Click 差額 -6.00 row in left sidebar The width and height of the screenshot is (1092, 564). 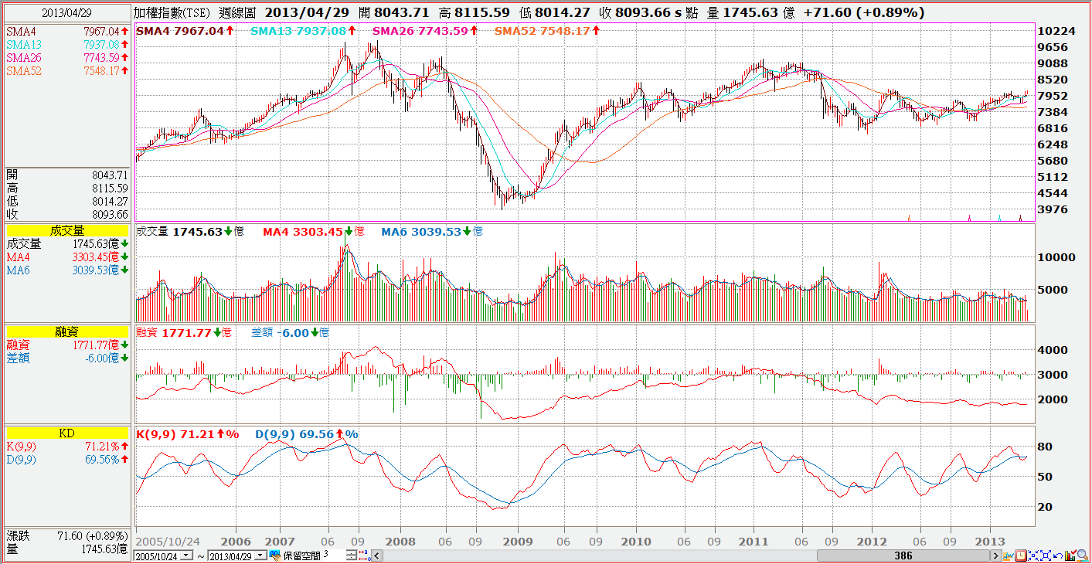click(67, 358)
